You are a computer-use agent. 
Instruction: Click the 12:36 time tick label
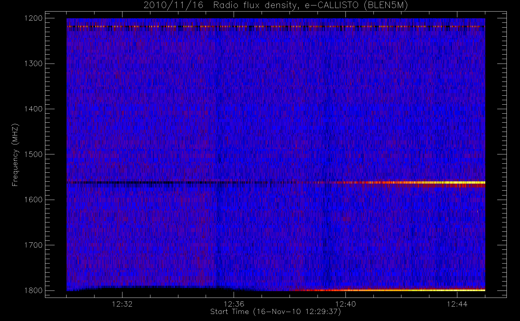tap(234, 304)
